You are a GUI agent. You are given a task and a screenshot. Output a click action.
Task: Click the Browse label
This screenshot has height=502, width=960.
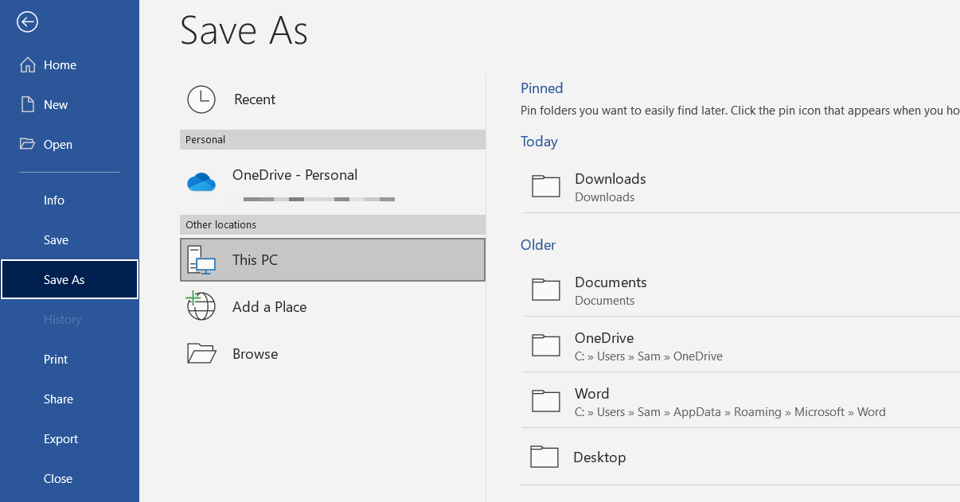(255, 354)
